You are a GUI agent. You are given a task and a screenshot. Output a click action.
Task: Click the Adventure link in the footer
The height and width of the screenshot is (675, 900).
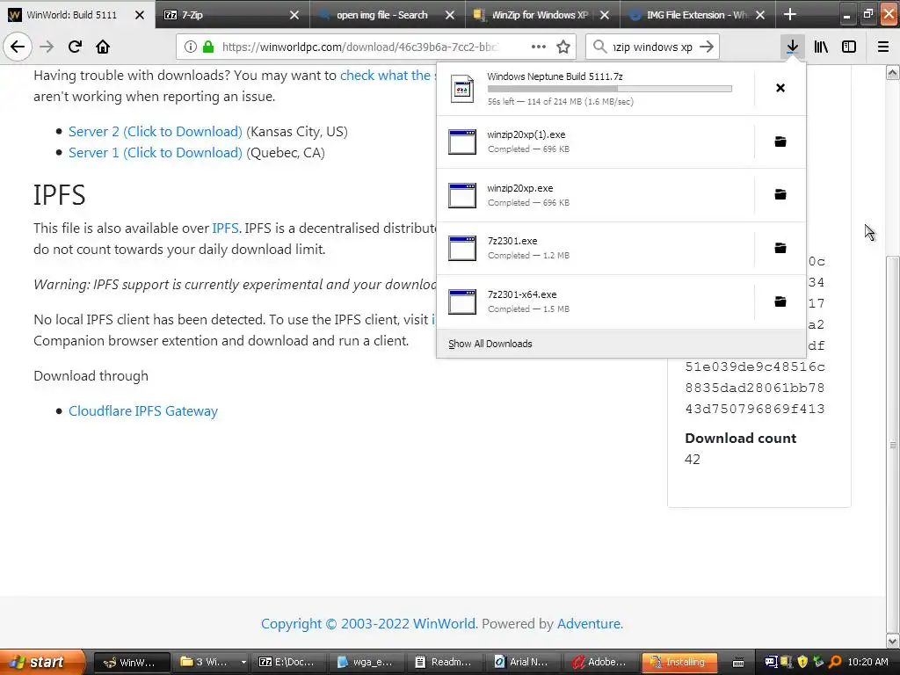(589, 623)
